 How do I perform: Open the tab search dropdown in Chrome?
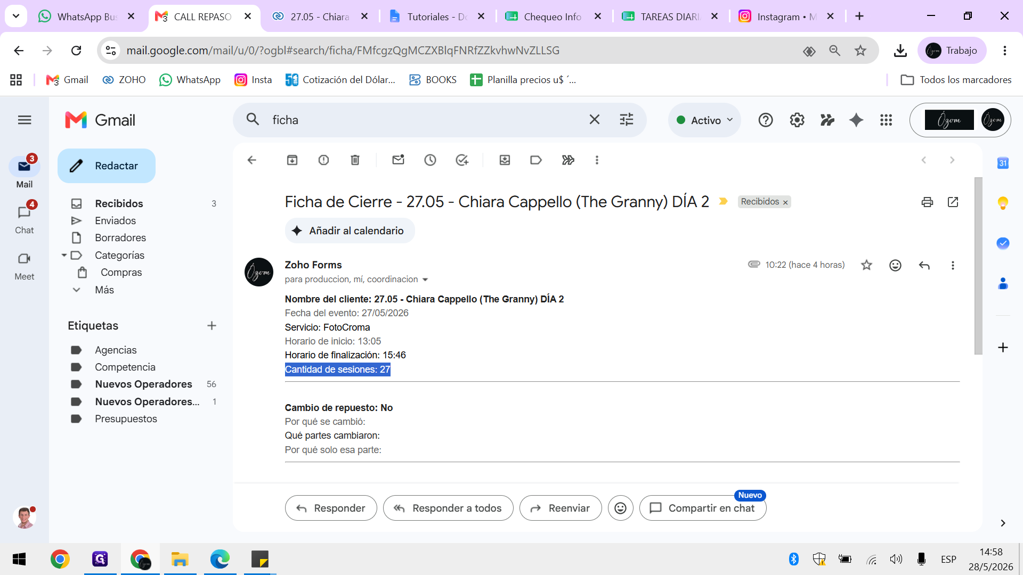pos(16,17)
